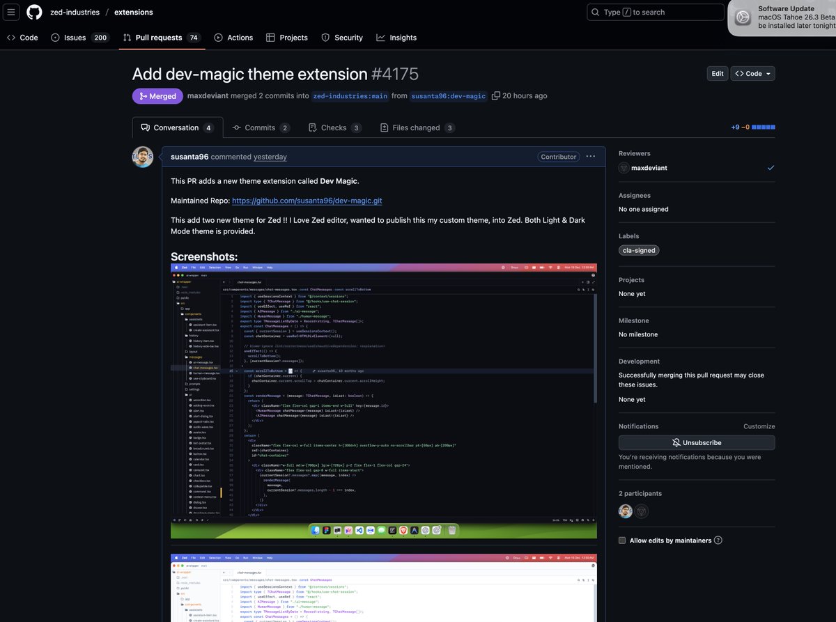Click the Development heading
This screenshot has width=836, height=622.
click(640, 361)
